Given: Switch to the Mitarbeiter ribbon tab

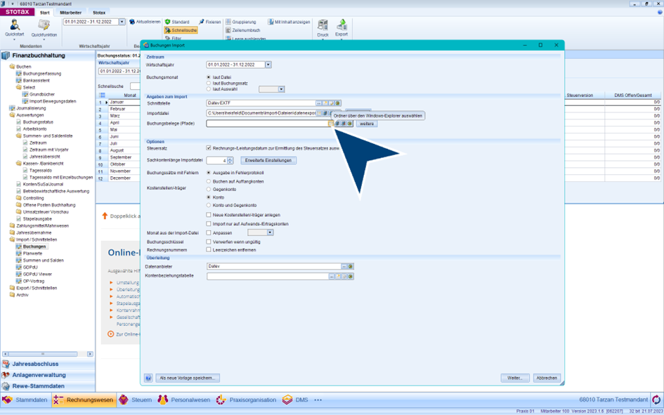Looking at the screenshot, I should [70, 13].
